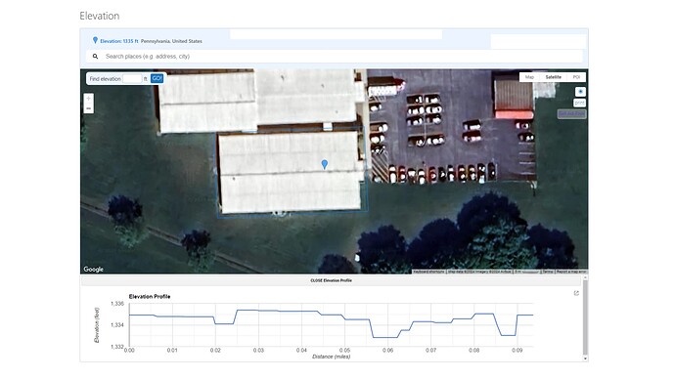Image resolution: width=675 pixels, height=379 pixels.
Task: Click the scroll down arrow of profile panel
Action: tap(585, 358)
